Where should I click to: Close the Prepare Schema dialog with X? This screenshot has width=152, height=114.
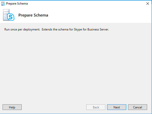148,4
